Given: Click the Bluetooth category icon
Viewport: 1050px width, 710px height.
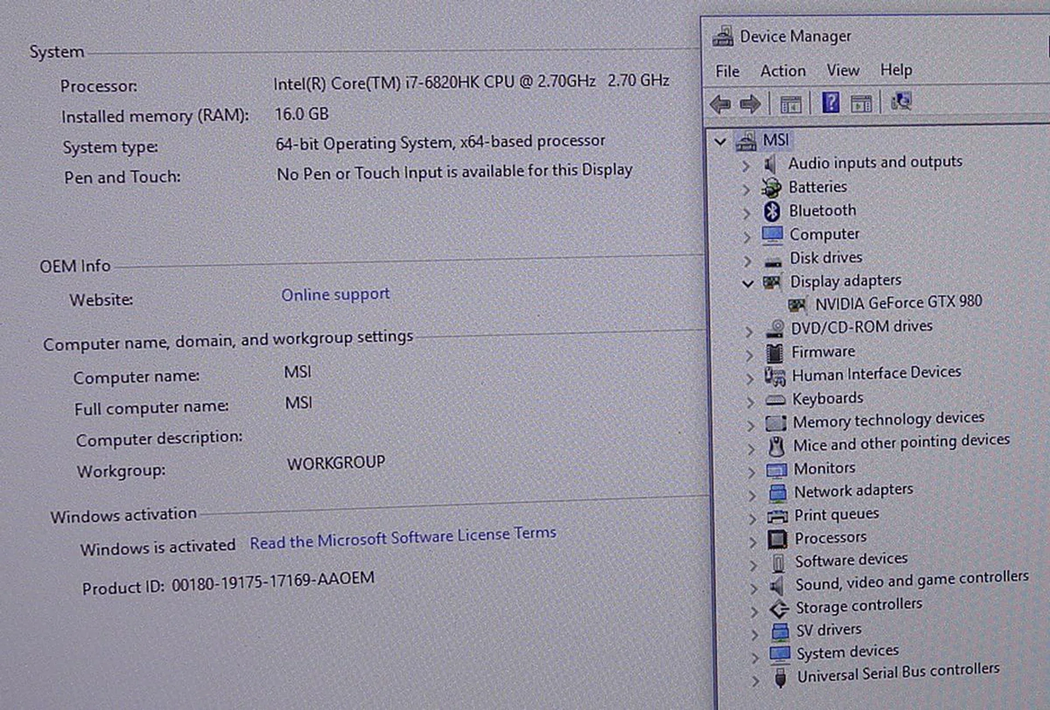Looking at the screenshot, I should pos(772,211).
